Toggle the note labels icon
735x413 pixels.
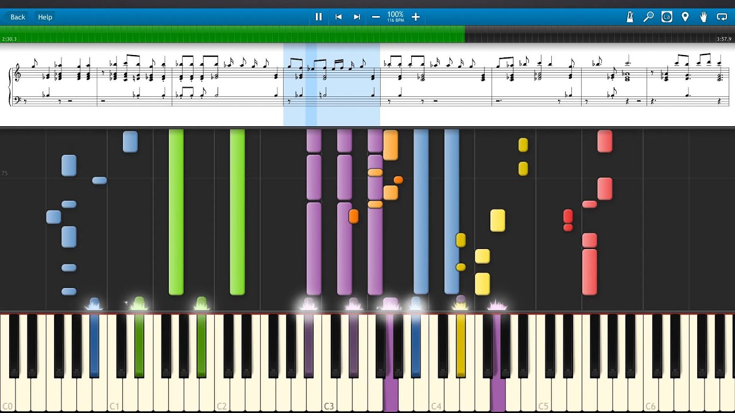coord(667,17)
